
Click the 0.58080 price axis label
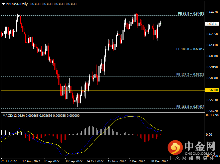coord(212,78)
